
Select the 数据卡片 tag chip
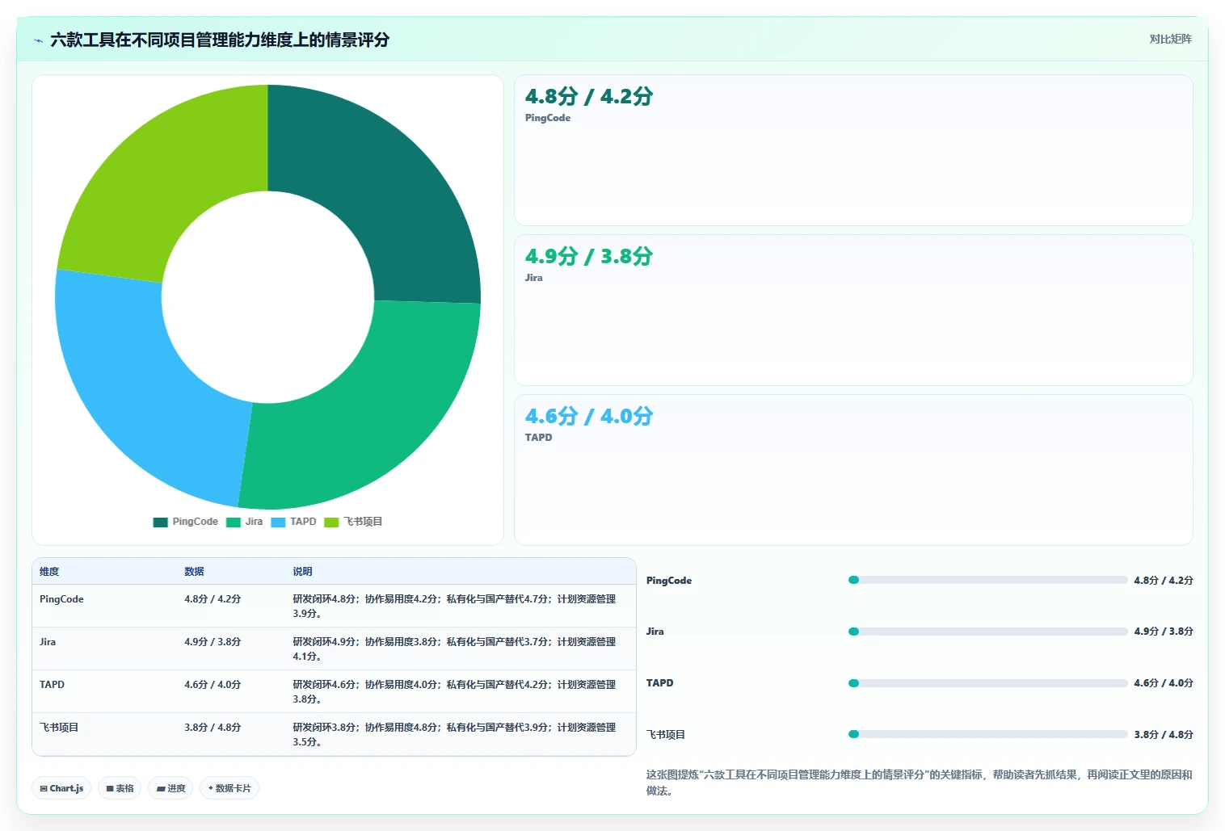pyautogui.click(x=229, y=788)
